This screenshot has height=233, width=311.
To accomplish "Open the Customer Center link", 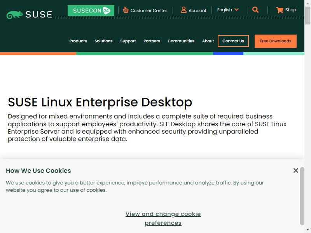I will tap(149, 10).
